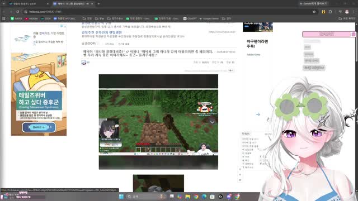Image resolution: width=358 pixels, height=201 pixels.
Task: Click the Minecraft screenshot image in the post
Action: pos(158,122)
